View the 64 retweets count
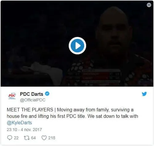154x146 pixels. click(33, 138)
